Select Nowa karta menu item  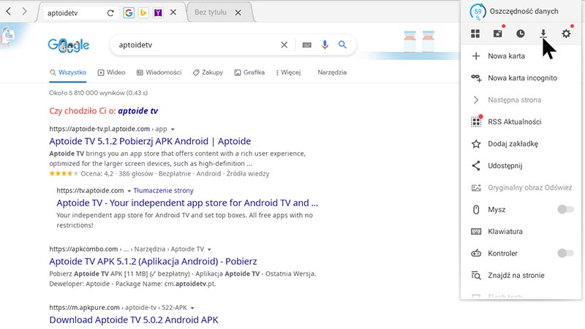(x=521, y=56)
